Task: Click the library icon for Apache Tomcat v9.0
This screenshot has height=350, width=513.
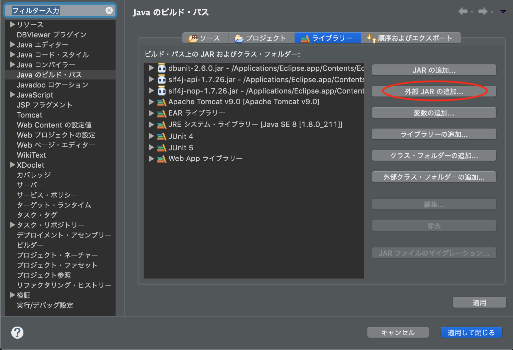Action: click(x=162, y=102)
